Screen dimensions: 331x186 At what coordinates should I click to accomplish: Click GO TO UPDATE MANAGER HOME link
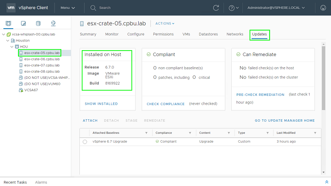pos(285,121)
